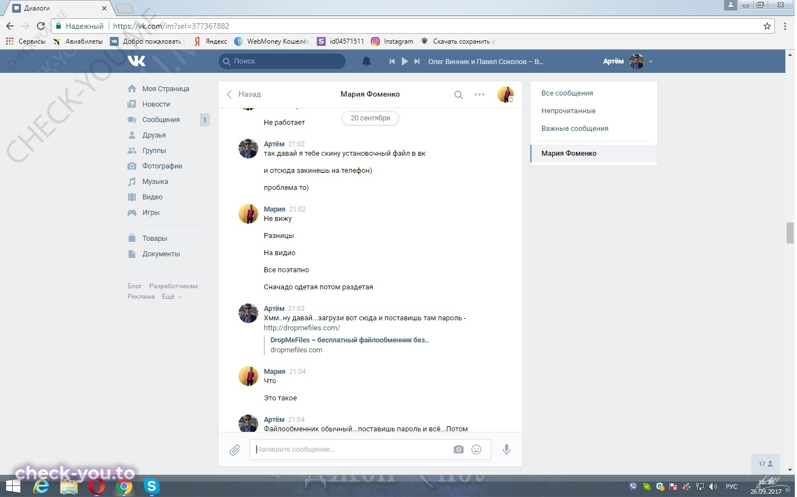Screen dimensions: 797x497
Task: Record a voice message with microphone
Action: pos(507,450)
